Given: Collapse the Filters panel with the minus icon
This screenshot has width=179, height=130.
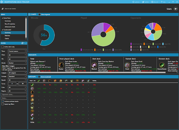Looking at the screenshot, I should (26, 43).
